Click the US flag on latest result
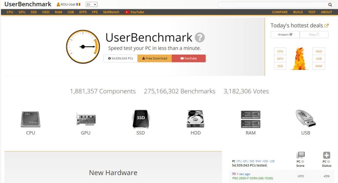Viewport: 338px width, 183px height. (x=234, y=174)
